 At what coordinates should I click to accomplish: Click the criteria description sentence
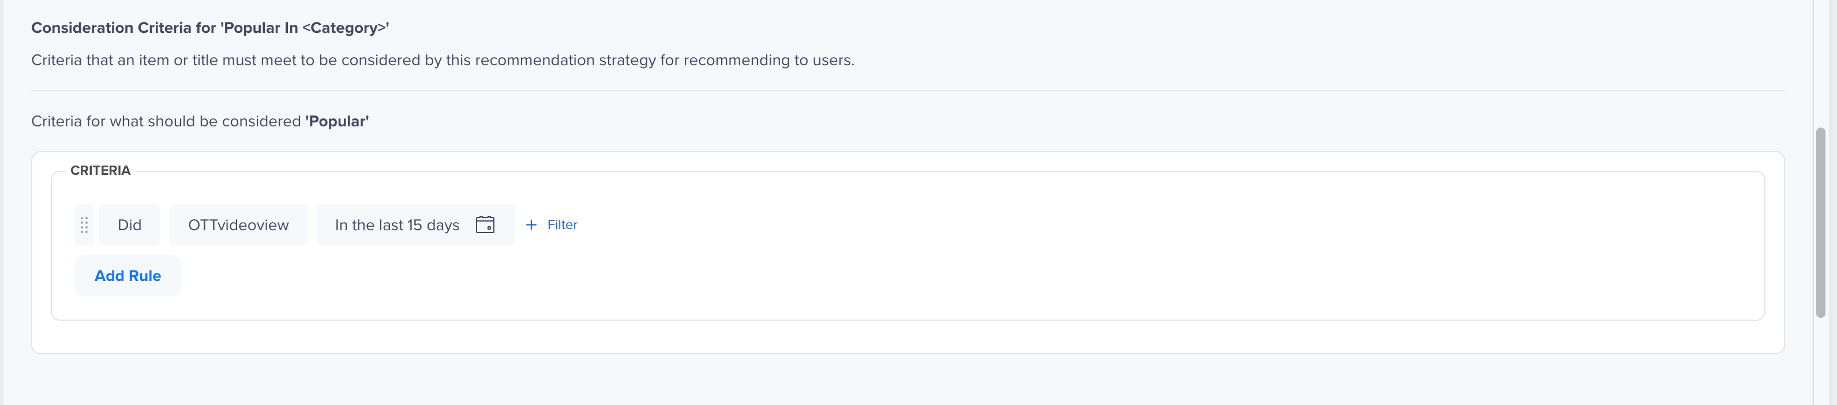point(443,60)
